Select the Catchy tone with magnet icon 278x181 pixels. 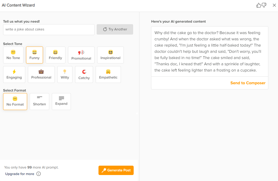[x=84, y=75]
